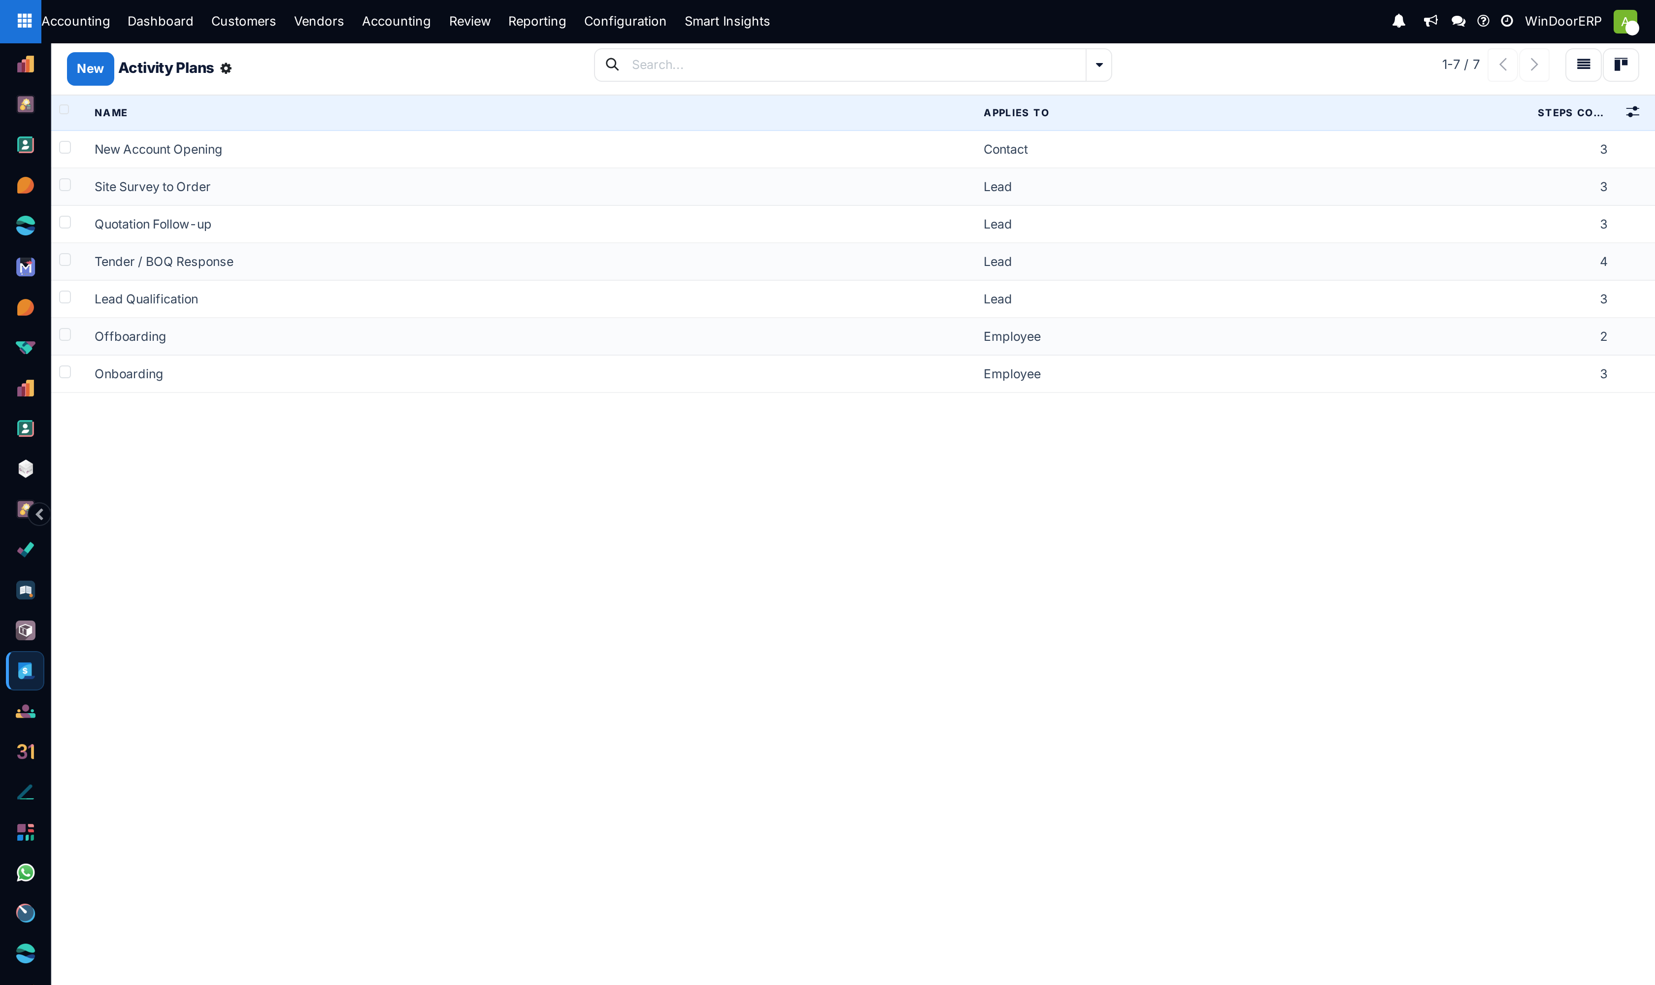1655x985 pixels.
Task: Open the dollar invoice Accounting app icon
Action: point(25,671)
